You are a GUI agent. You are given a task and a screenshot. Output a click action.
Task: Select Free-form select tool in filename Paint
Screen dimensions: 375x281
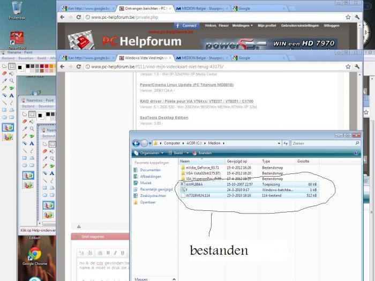[x=4, y=66]
